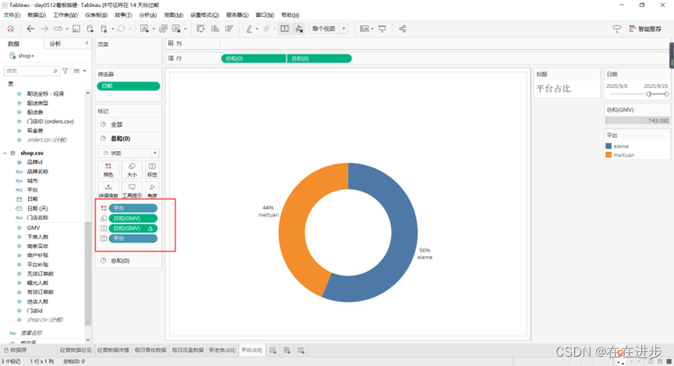Open the 详细信息 detail mark card
This screenshot has height=366, width=674.
108,191
